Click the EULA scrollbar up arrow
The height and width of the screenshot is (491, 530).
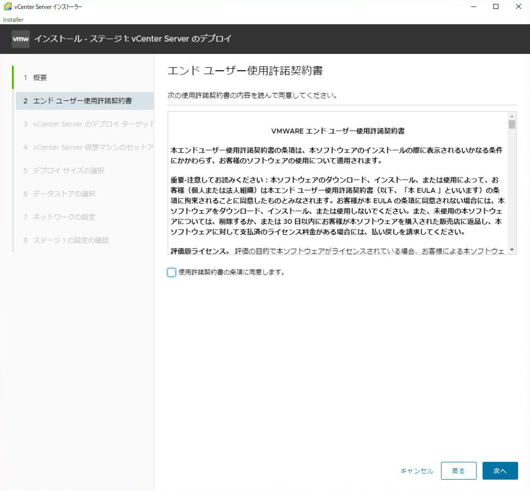click(x=512, y=116)
